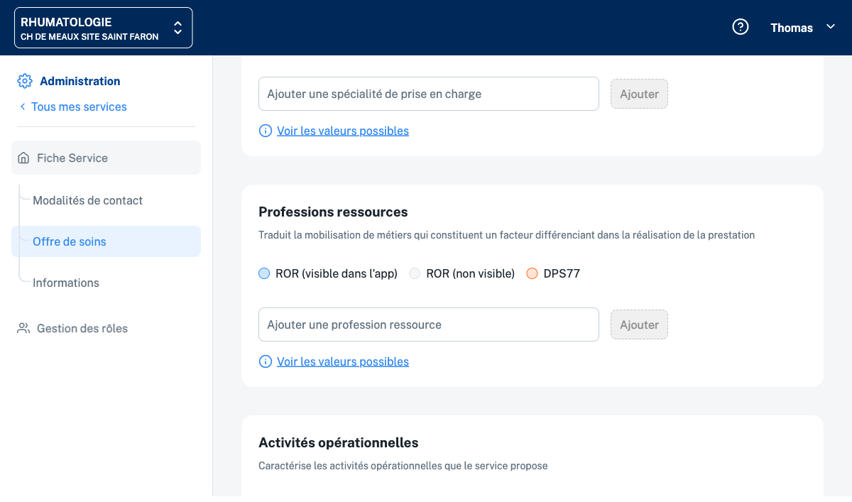Focus the Ajouter une profession ressource field
Image resolution: width=852 pixels, height=502 pixels.
tap(428, 324)
